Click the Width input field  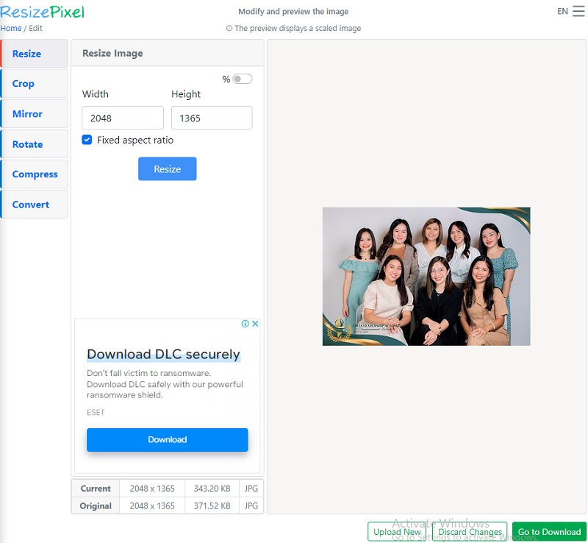click(123, 118)
